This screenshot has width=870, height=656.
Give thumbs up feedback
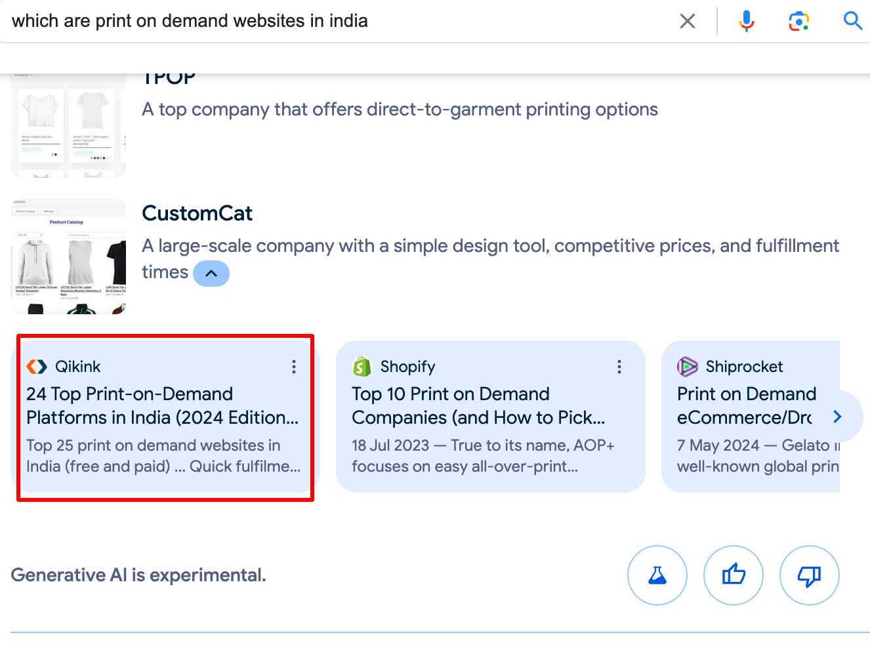734,575
